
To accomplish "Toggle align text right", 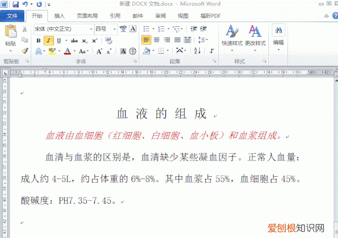I will [167, 40].
